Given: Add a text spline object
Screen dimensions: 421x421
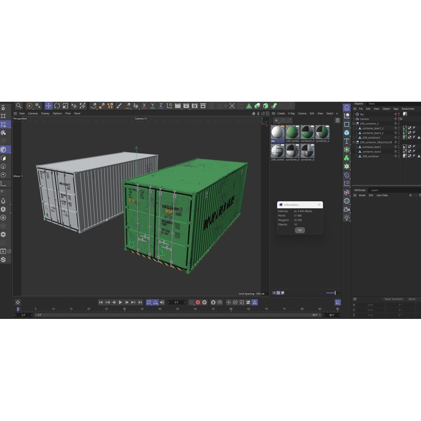Looking at the screenshot, I should pyautogui.click(x=347, y=141).
